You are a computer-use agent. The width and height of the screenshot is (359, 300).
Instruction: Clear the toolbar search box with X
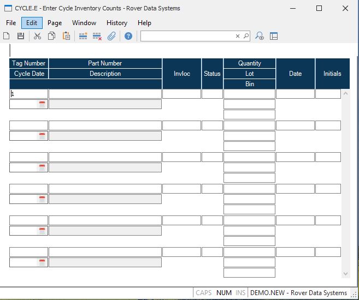click(238, 36)
